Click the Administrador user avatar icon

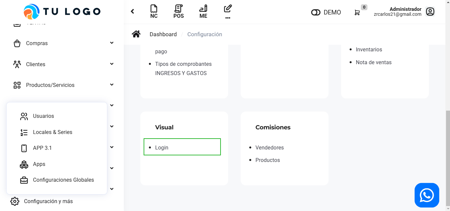coord(430,12)
